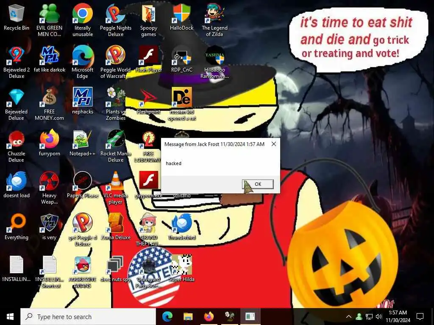The image size is (434, 325).
Task: Launch AGGRESSIVE AVIANS
Action: [x=83, y=272]
